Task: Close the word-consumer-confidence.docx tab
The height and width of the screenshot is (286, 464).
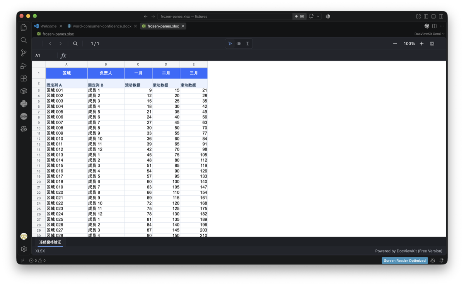Action: click(135, 26)
